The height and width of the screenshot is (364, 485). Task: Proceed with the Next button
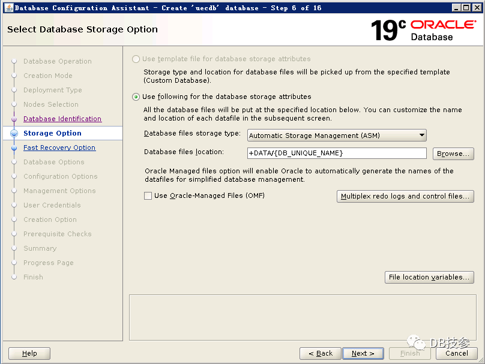point(363,353)
